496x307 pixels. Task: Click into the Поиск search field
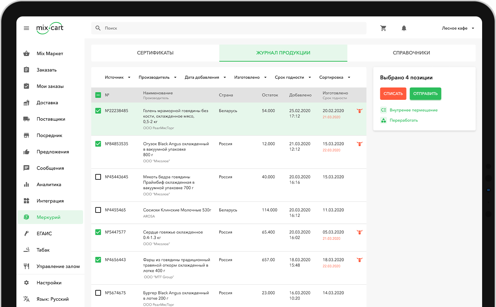(x=229, y=28)
